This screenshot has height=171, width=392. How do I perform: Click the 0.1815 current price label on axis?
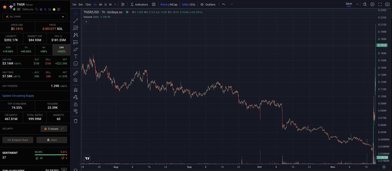coord(382,45)
